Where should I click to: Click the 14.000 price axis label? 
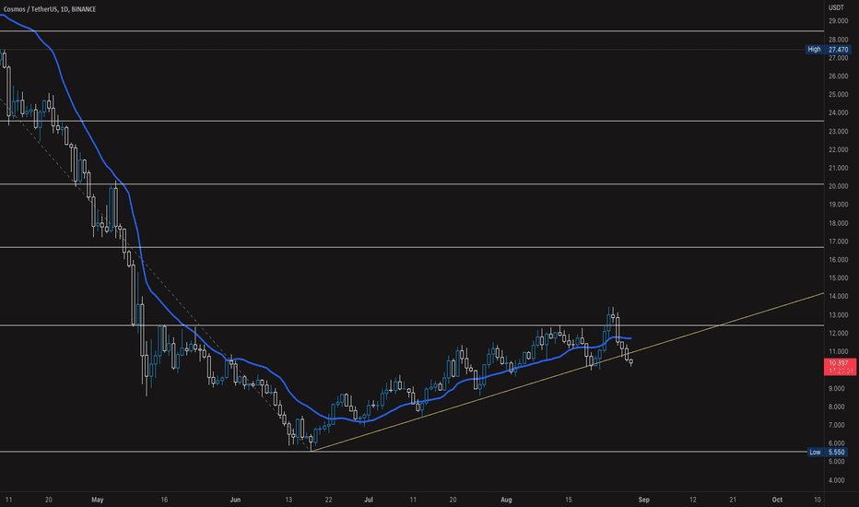tap(838, 297)
